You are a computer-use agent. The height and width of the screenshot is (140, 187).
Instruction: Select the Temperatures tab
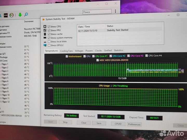pyautogui.click(x=51, y=51)
